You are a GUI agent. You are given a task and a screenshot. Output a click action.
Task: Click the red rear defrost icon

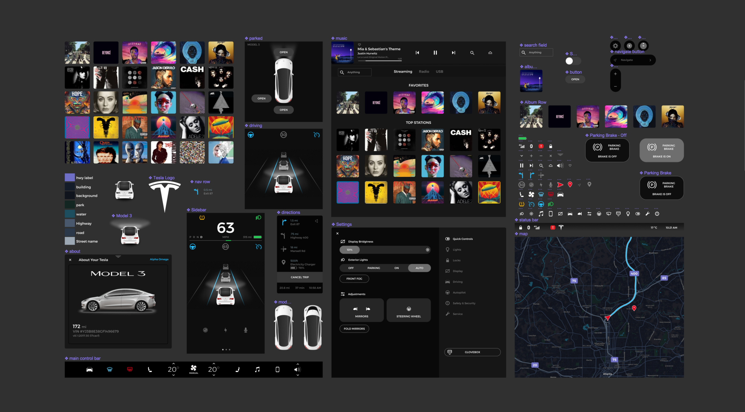coord(129,369)
